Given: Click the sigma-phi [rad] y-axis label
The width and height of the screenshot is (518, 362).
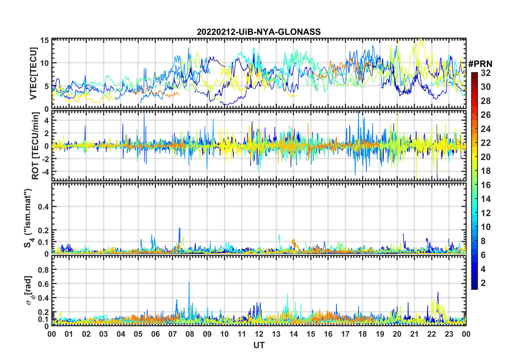Looking at the screenshot, I should pyautogui.click(x=29, y=290).
